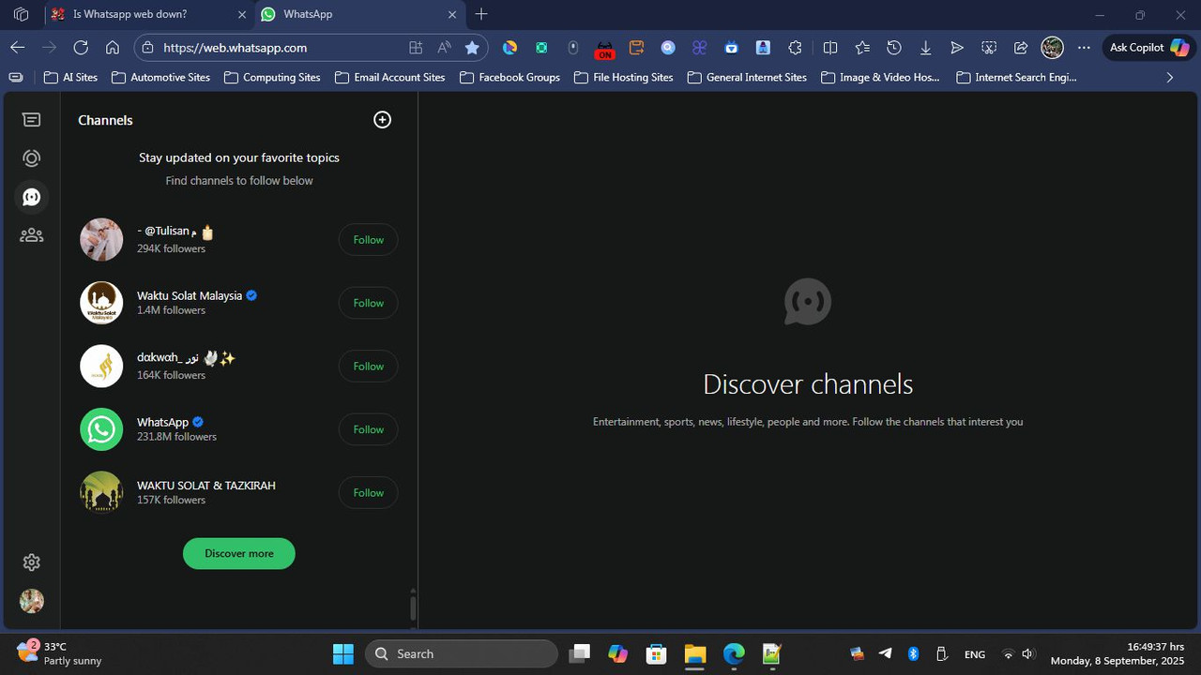Screen dimensions: 1201x675
Task: Expand the favorites bar overflow chevron
Action: (1169, 77)
